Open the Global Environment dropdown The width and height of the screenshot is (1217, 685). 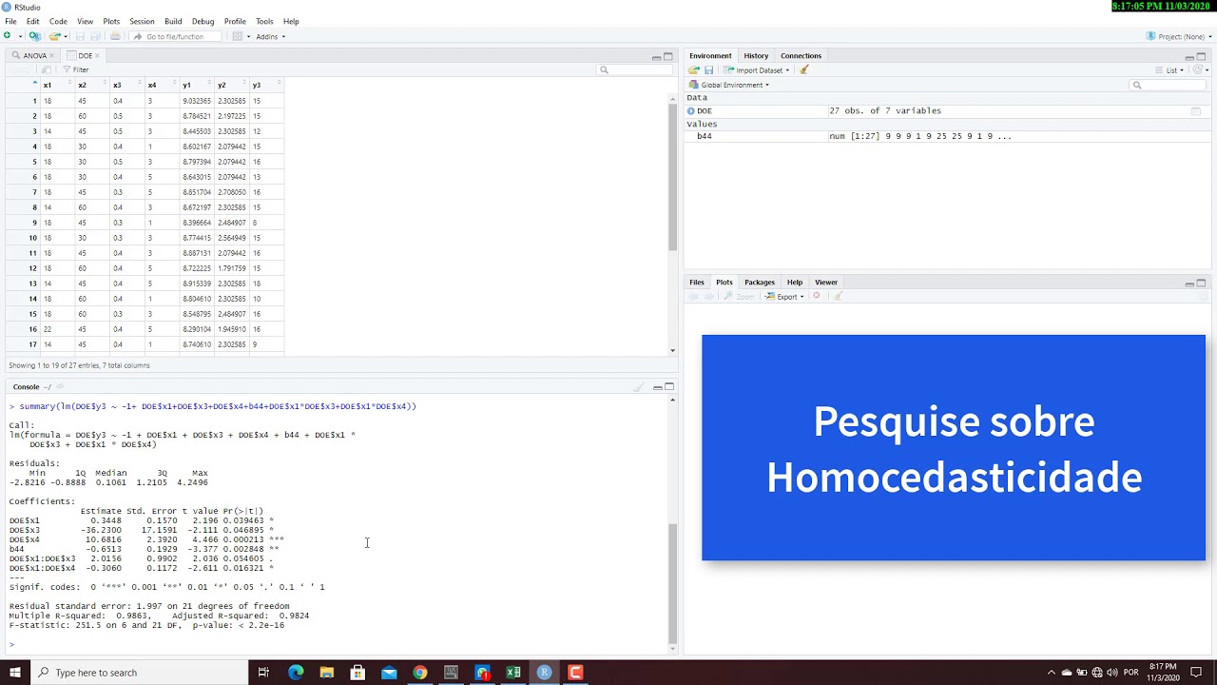[x=730, y=85]
